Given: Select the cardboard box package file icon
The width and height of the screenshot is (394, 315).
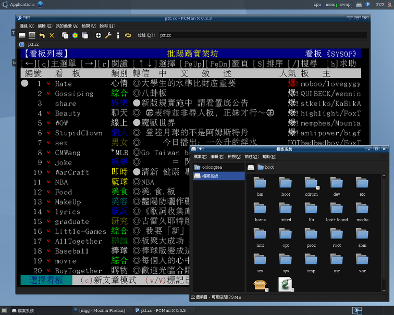Looking at the screenshot, I should pyautogui.click(x=261, y=285).
